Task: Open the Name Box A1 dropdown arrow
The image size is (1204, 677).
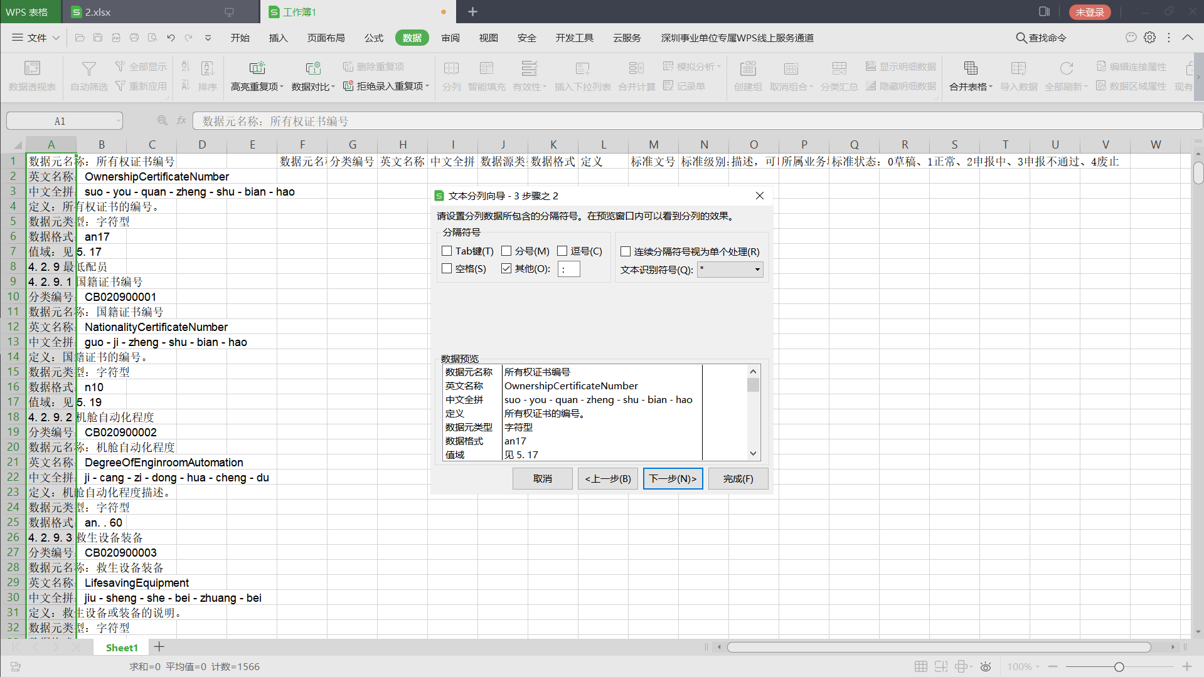Action: (x=119, y=121)
